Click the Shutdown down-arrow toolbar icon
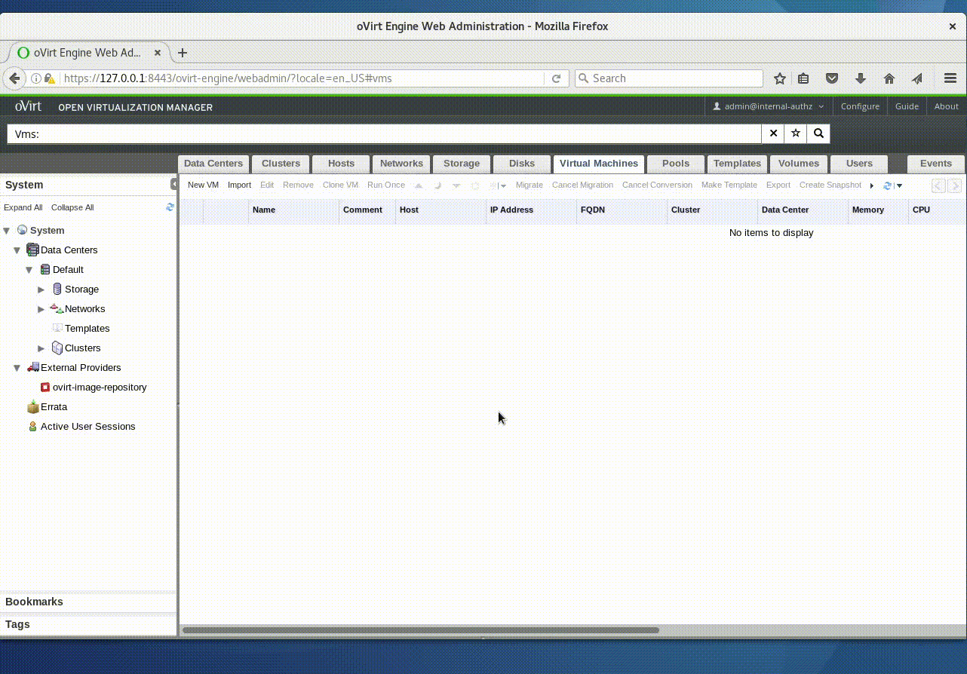The height and width of the screenshot is (674, 967). 456,185
